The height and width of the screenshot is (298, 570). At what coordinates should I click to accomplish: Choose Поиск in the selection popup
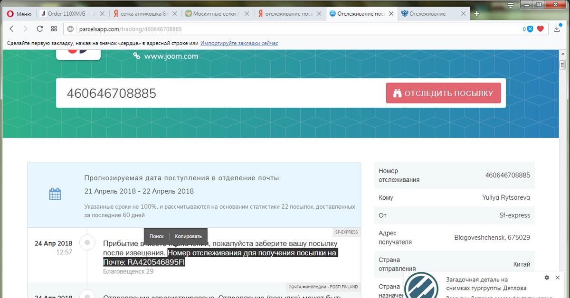pyautogui.click(x=156, y=236)
